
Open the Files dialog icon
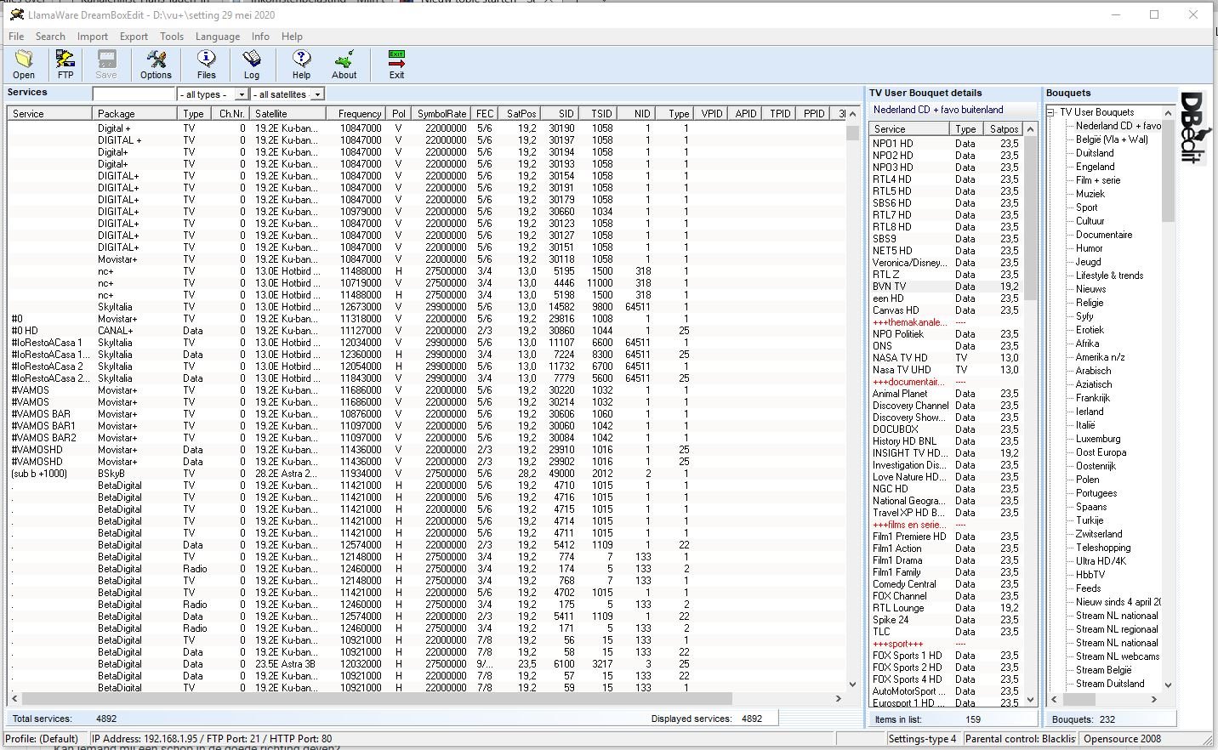click(x=206, y=65)
